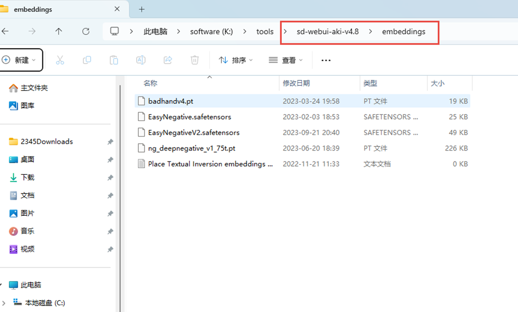The width and height of the screenshot is (518, 312).
Task: Click sd-webui-aki-v4.8 breadcrumb
Action: 328,32
